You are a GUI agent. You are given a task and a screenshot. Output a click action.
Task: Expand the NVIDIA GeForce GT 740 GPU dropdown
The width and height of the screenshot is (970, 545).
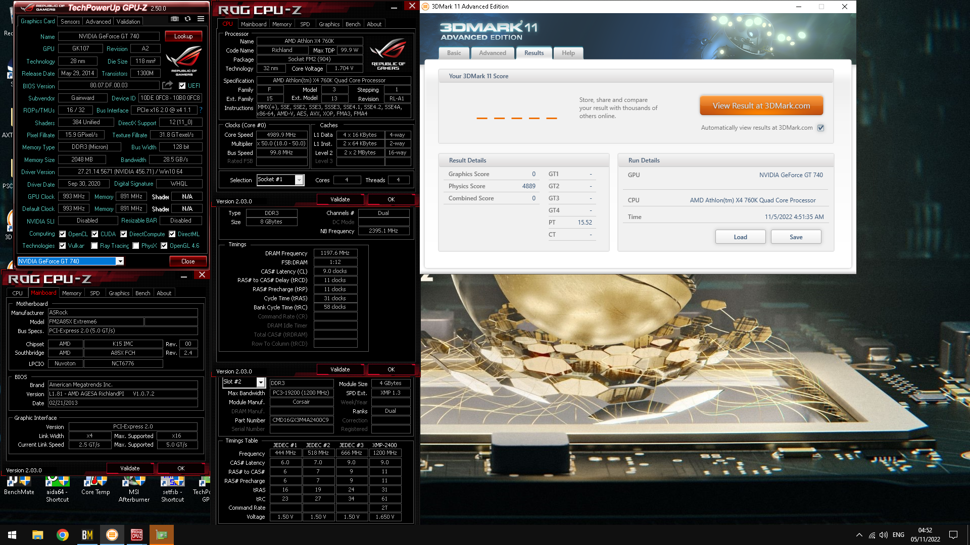[x=120, y=261]
